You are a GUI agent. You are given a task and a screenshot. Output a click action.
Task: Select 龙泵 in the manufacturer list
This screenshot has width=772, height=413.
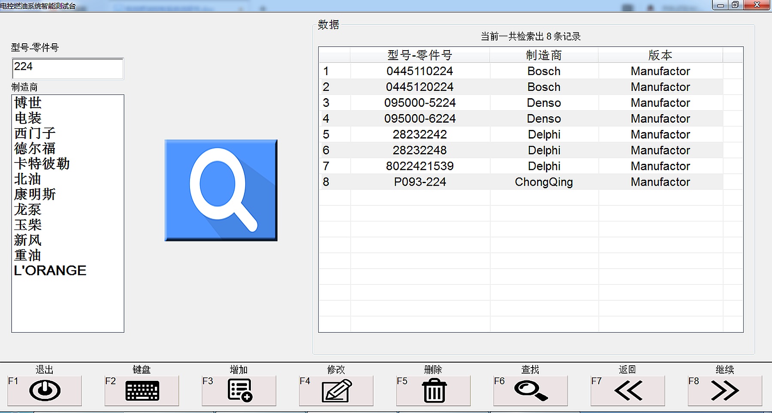coord(28,209)
